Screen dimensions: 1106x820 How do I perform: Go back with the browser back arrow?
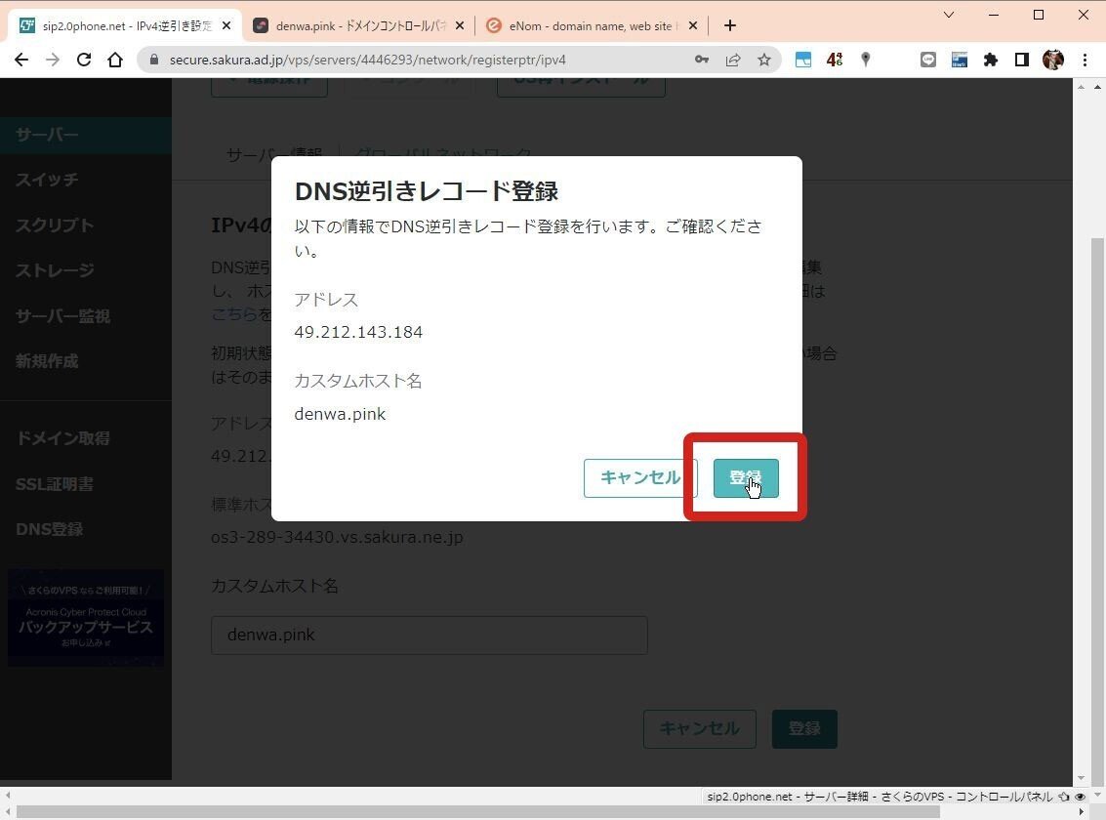[x=21, y=60]
